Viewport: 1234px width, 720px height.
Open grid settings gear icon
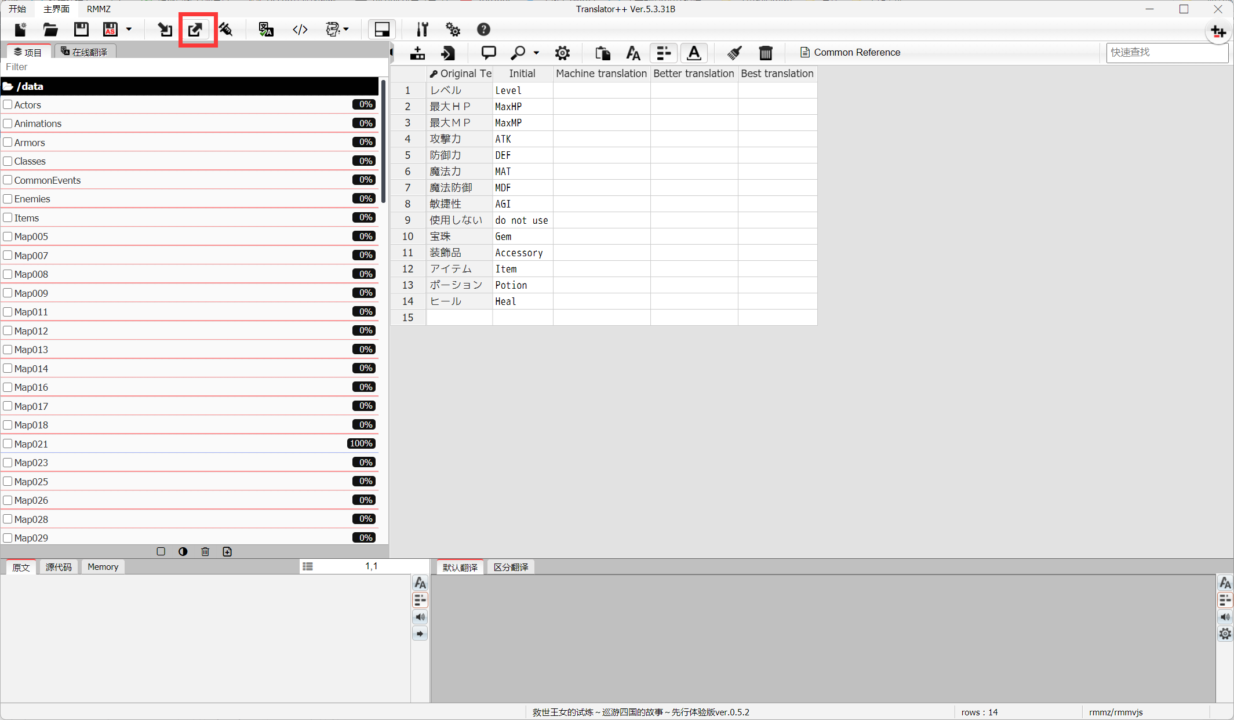pos(562,53)
